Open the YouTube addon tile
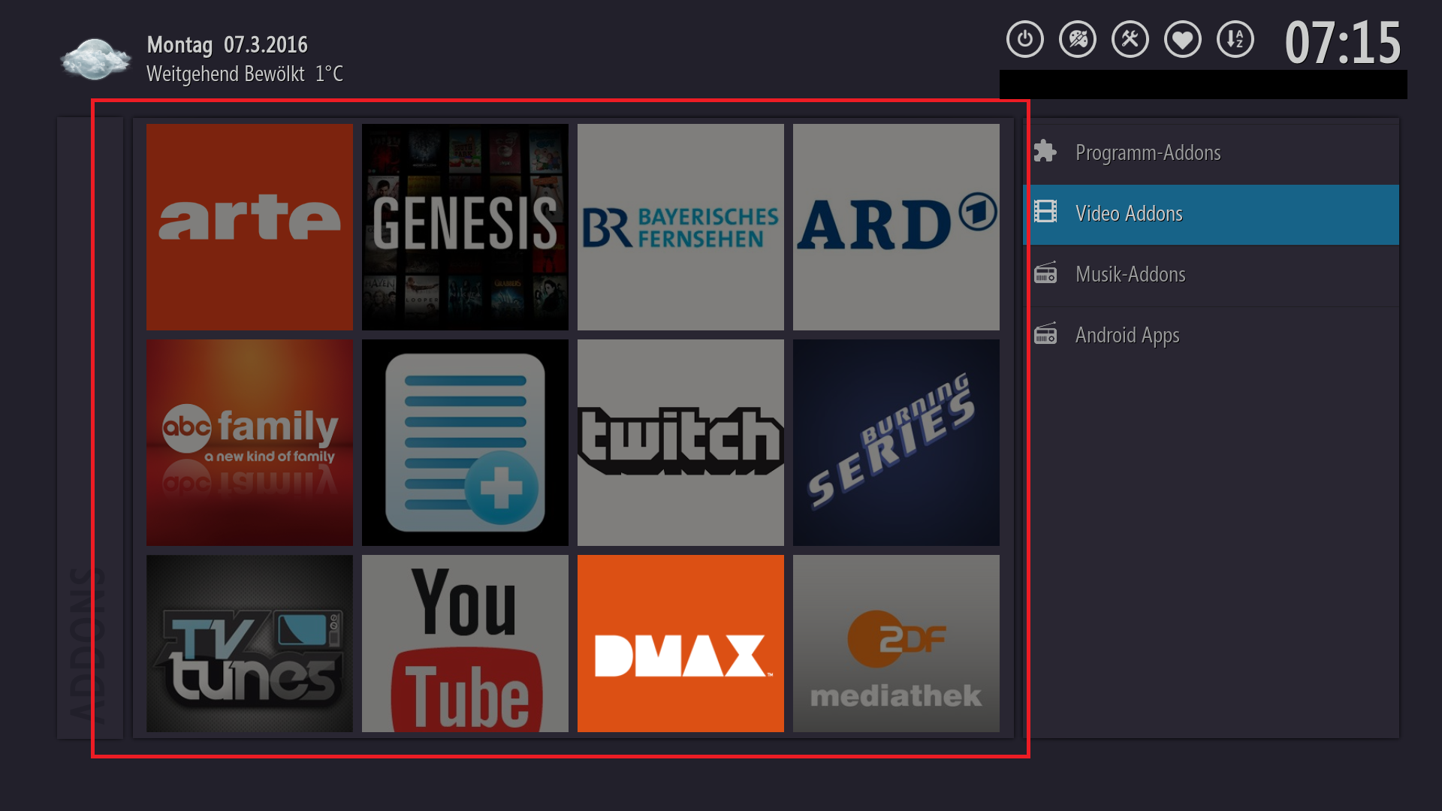Viewport: 1442px width, 811px height. click(x=465, y=644)
